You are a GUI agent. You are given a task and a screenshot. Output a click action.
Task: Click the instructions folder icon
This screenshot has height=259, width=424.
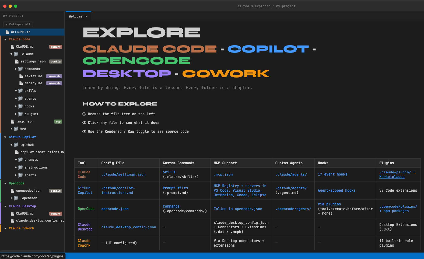point(20,167)
